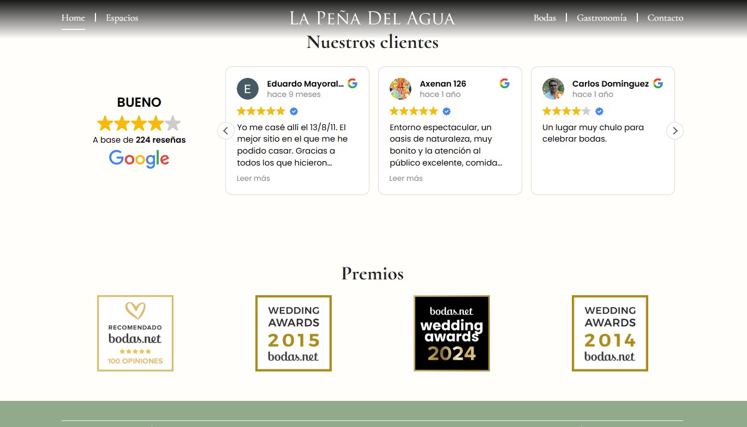Expand Axenan 126's review with Leer más
Image resolution: width=747 pixels, height=427 pixels.
click(x=406, y=178)
